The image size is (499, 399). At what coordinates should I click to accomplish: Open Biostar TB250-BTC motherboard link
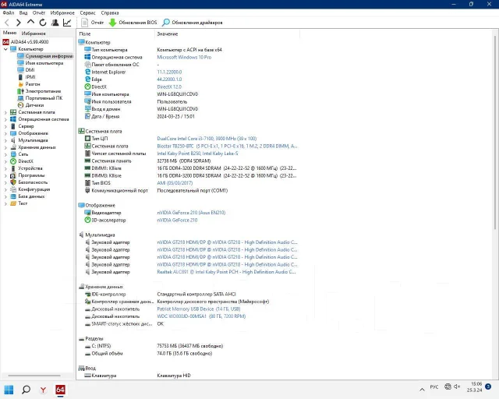click(227, 146)
